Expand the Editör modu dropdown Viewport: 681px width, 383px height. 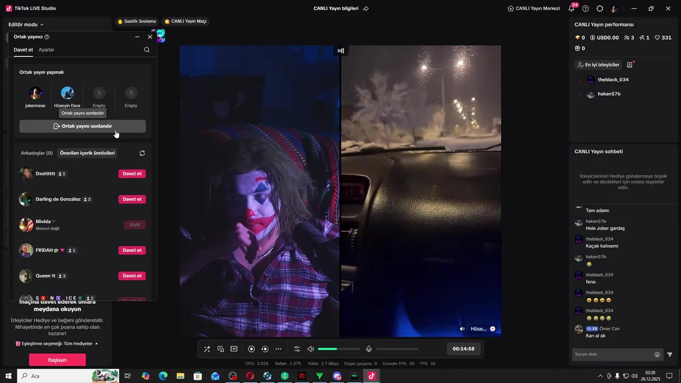coord(26,24)
